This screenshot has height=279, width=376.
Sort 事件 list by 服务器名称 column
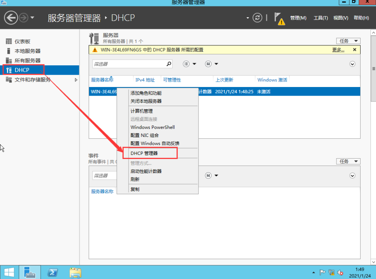point(102,192)
